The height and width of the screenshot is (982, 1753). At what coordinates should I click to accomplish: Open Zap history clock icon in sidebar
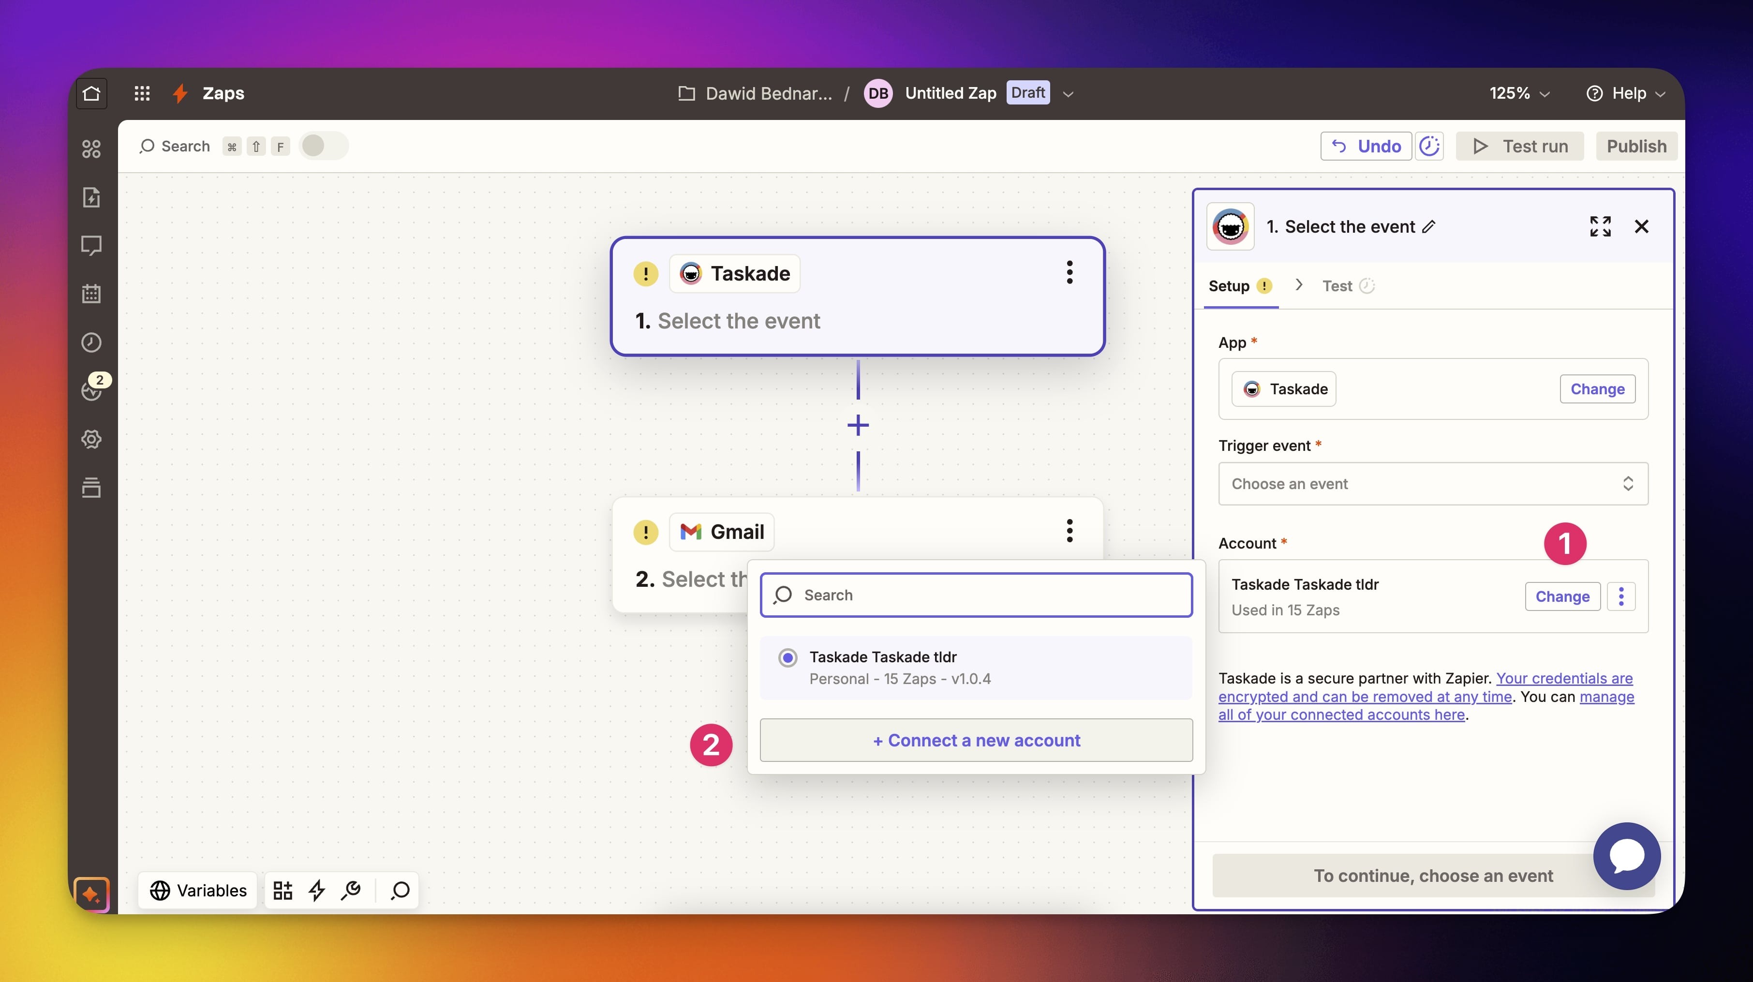[91, 342]
